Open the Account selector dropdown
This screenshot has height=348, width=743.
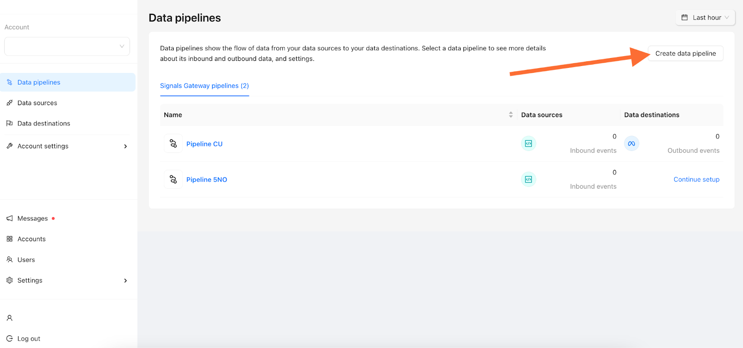67,46
